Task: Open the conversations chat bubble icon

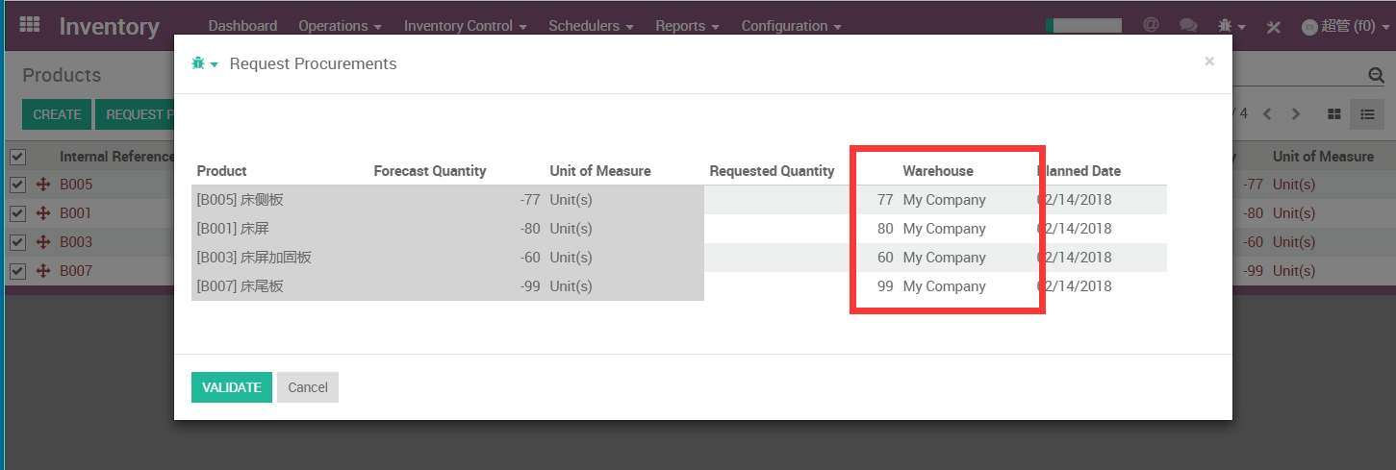Action: 1188,26
